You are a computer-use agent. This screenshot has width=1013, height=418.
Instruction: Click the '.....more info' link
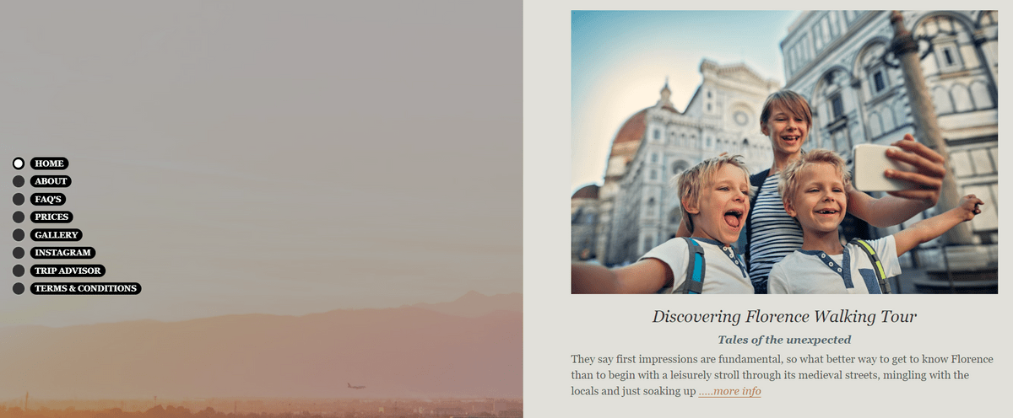click(x=730, y=391)
